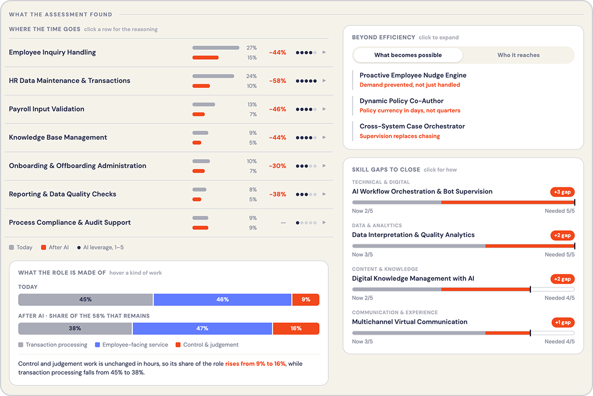Viewport: 593px width, 396px height.
Task: Click the 45% Today transaction processing segment
Action: 86,299
